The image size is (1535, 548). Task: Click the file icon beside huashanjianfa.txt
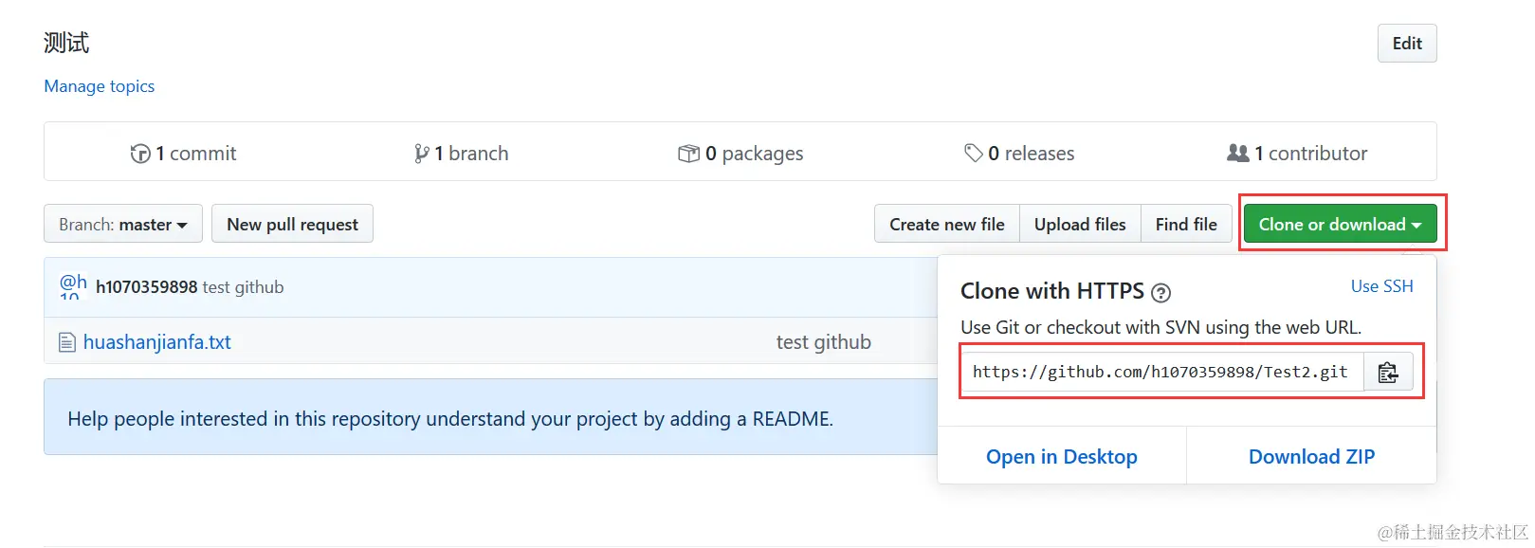coord(67,342)
